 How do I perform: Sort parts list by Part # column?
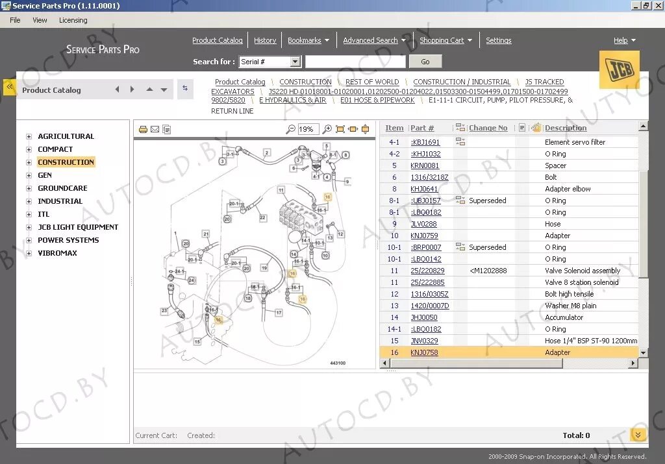[422, 128]
